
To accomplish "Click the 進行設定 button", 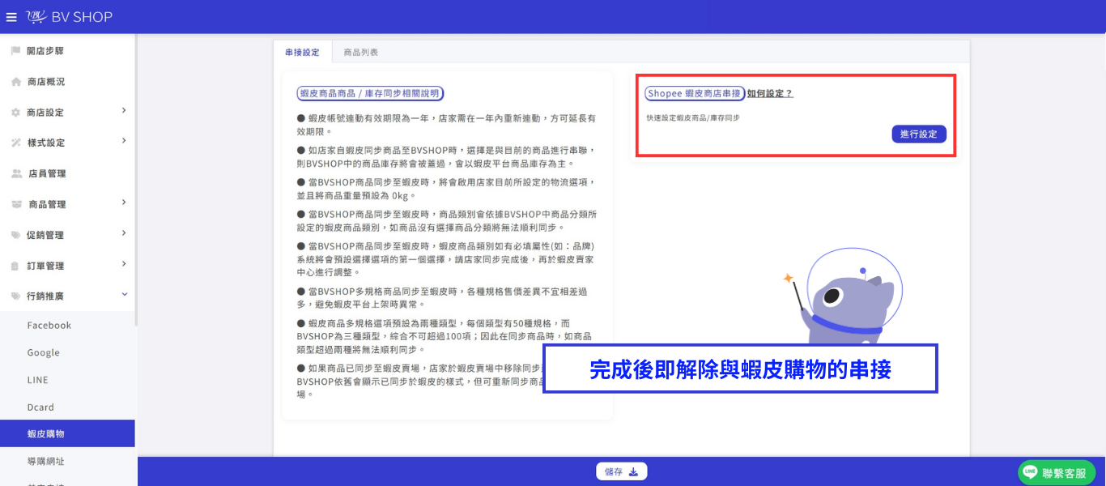I will pos(919,134).
